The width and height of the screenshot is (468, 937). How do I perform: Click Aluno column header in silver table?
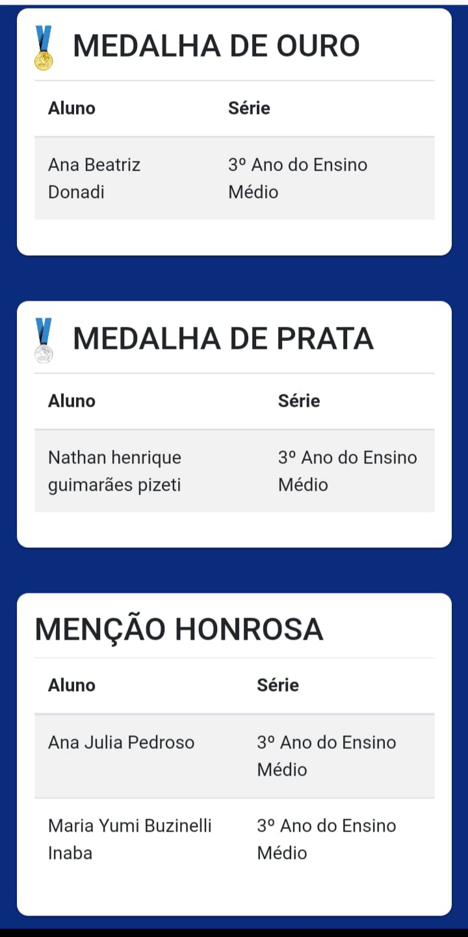click(71, 401)
